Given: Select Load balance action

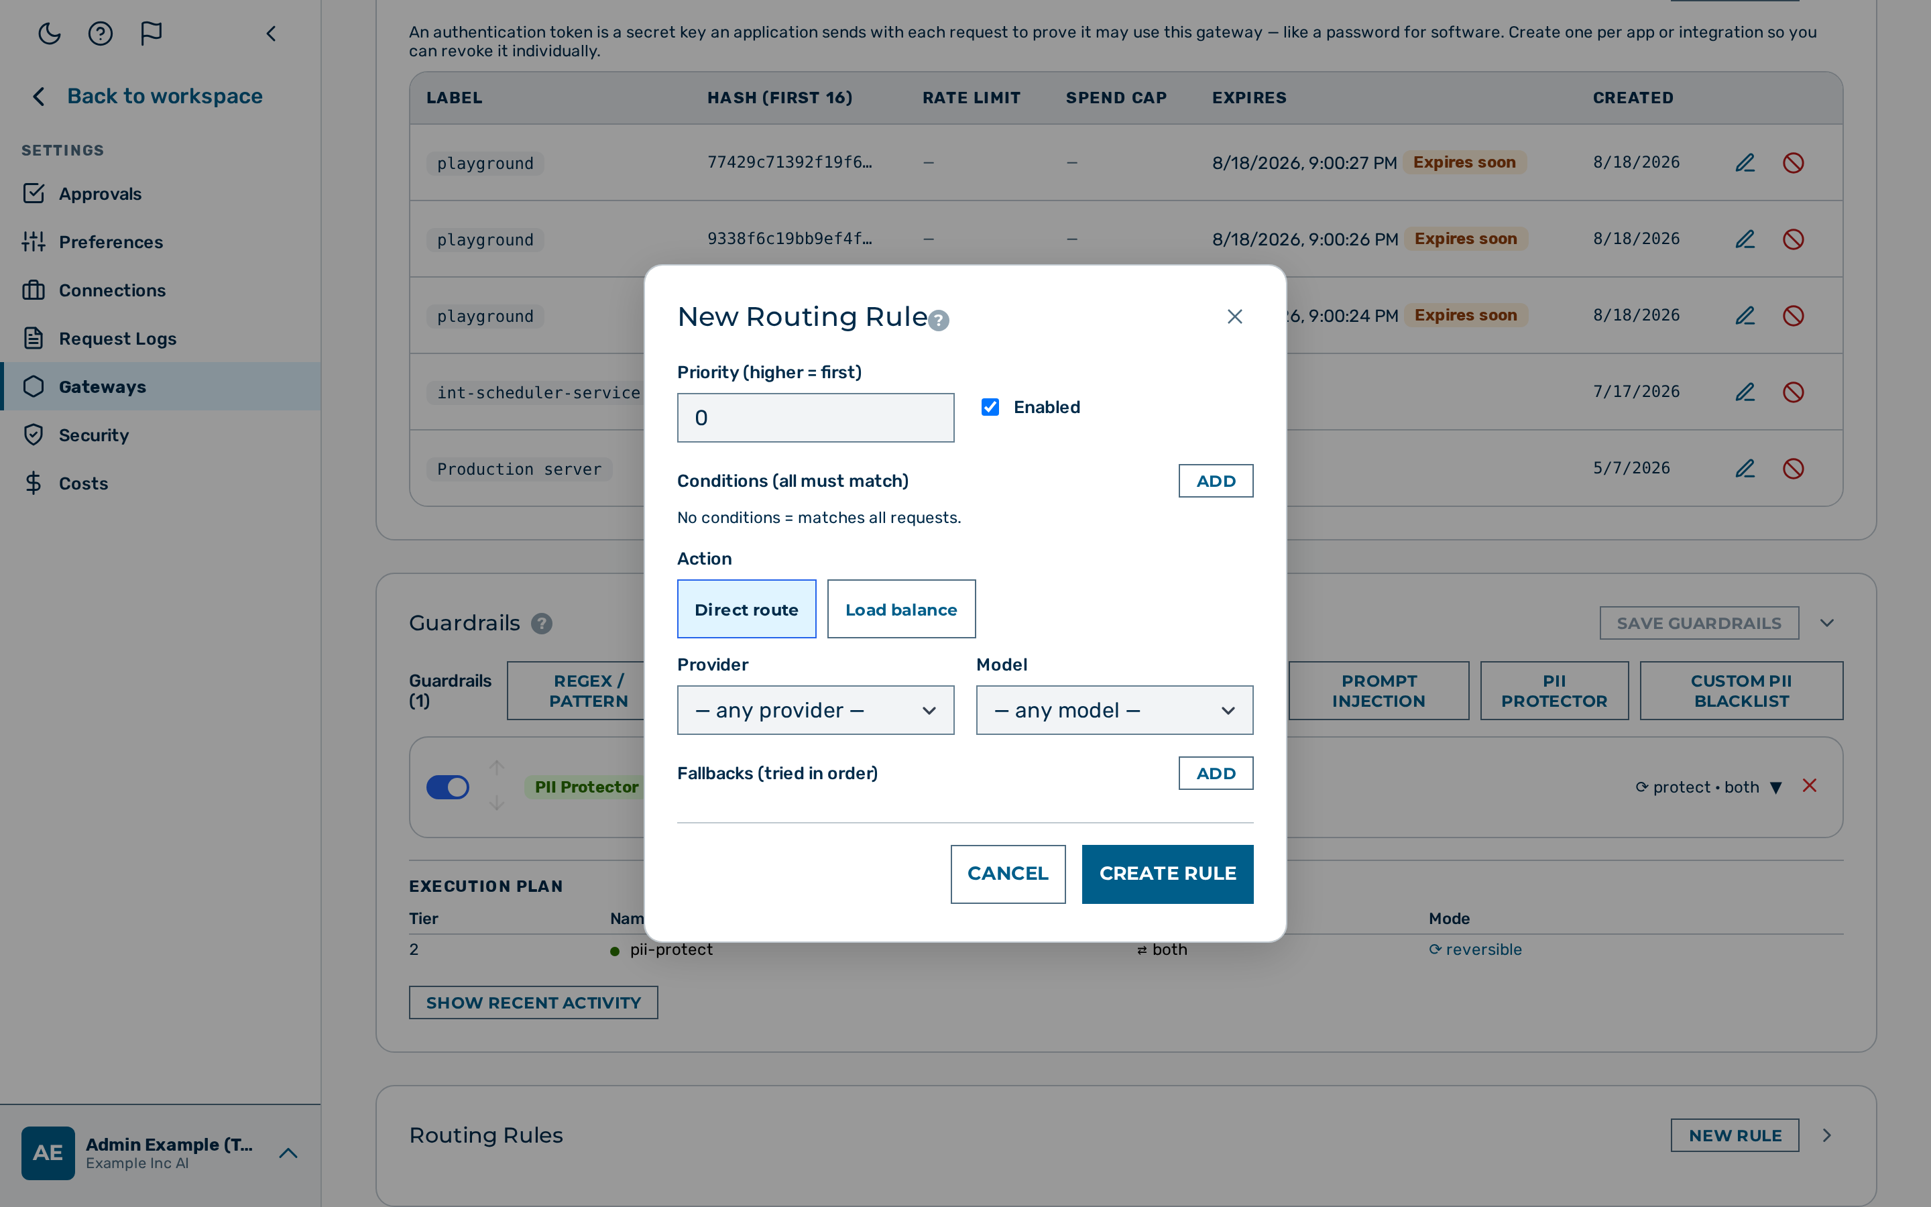Looking at the screenshot, I should pos(901,609).
